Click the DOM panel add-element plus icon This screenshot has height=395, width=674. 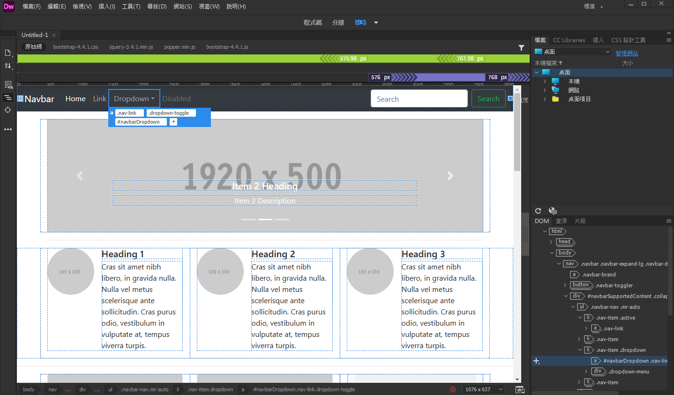click(537, 361)
